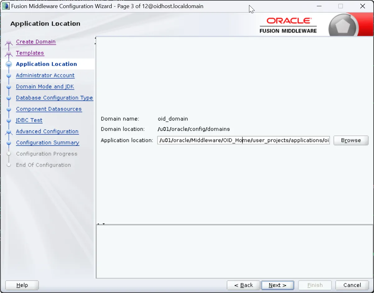Click the /u01/oracle/config/domains location text

pyautogui.click(x=194, y=129)
